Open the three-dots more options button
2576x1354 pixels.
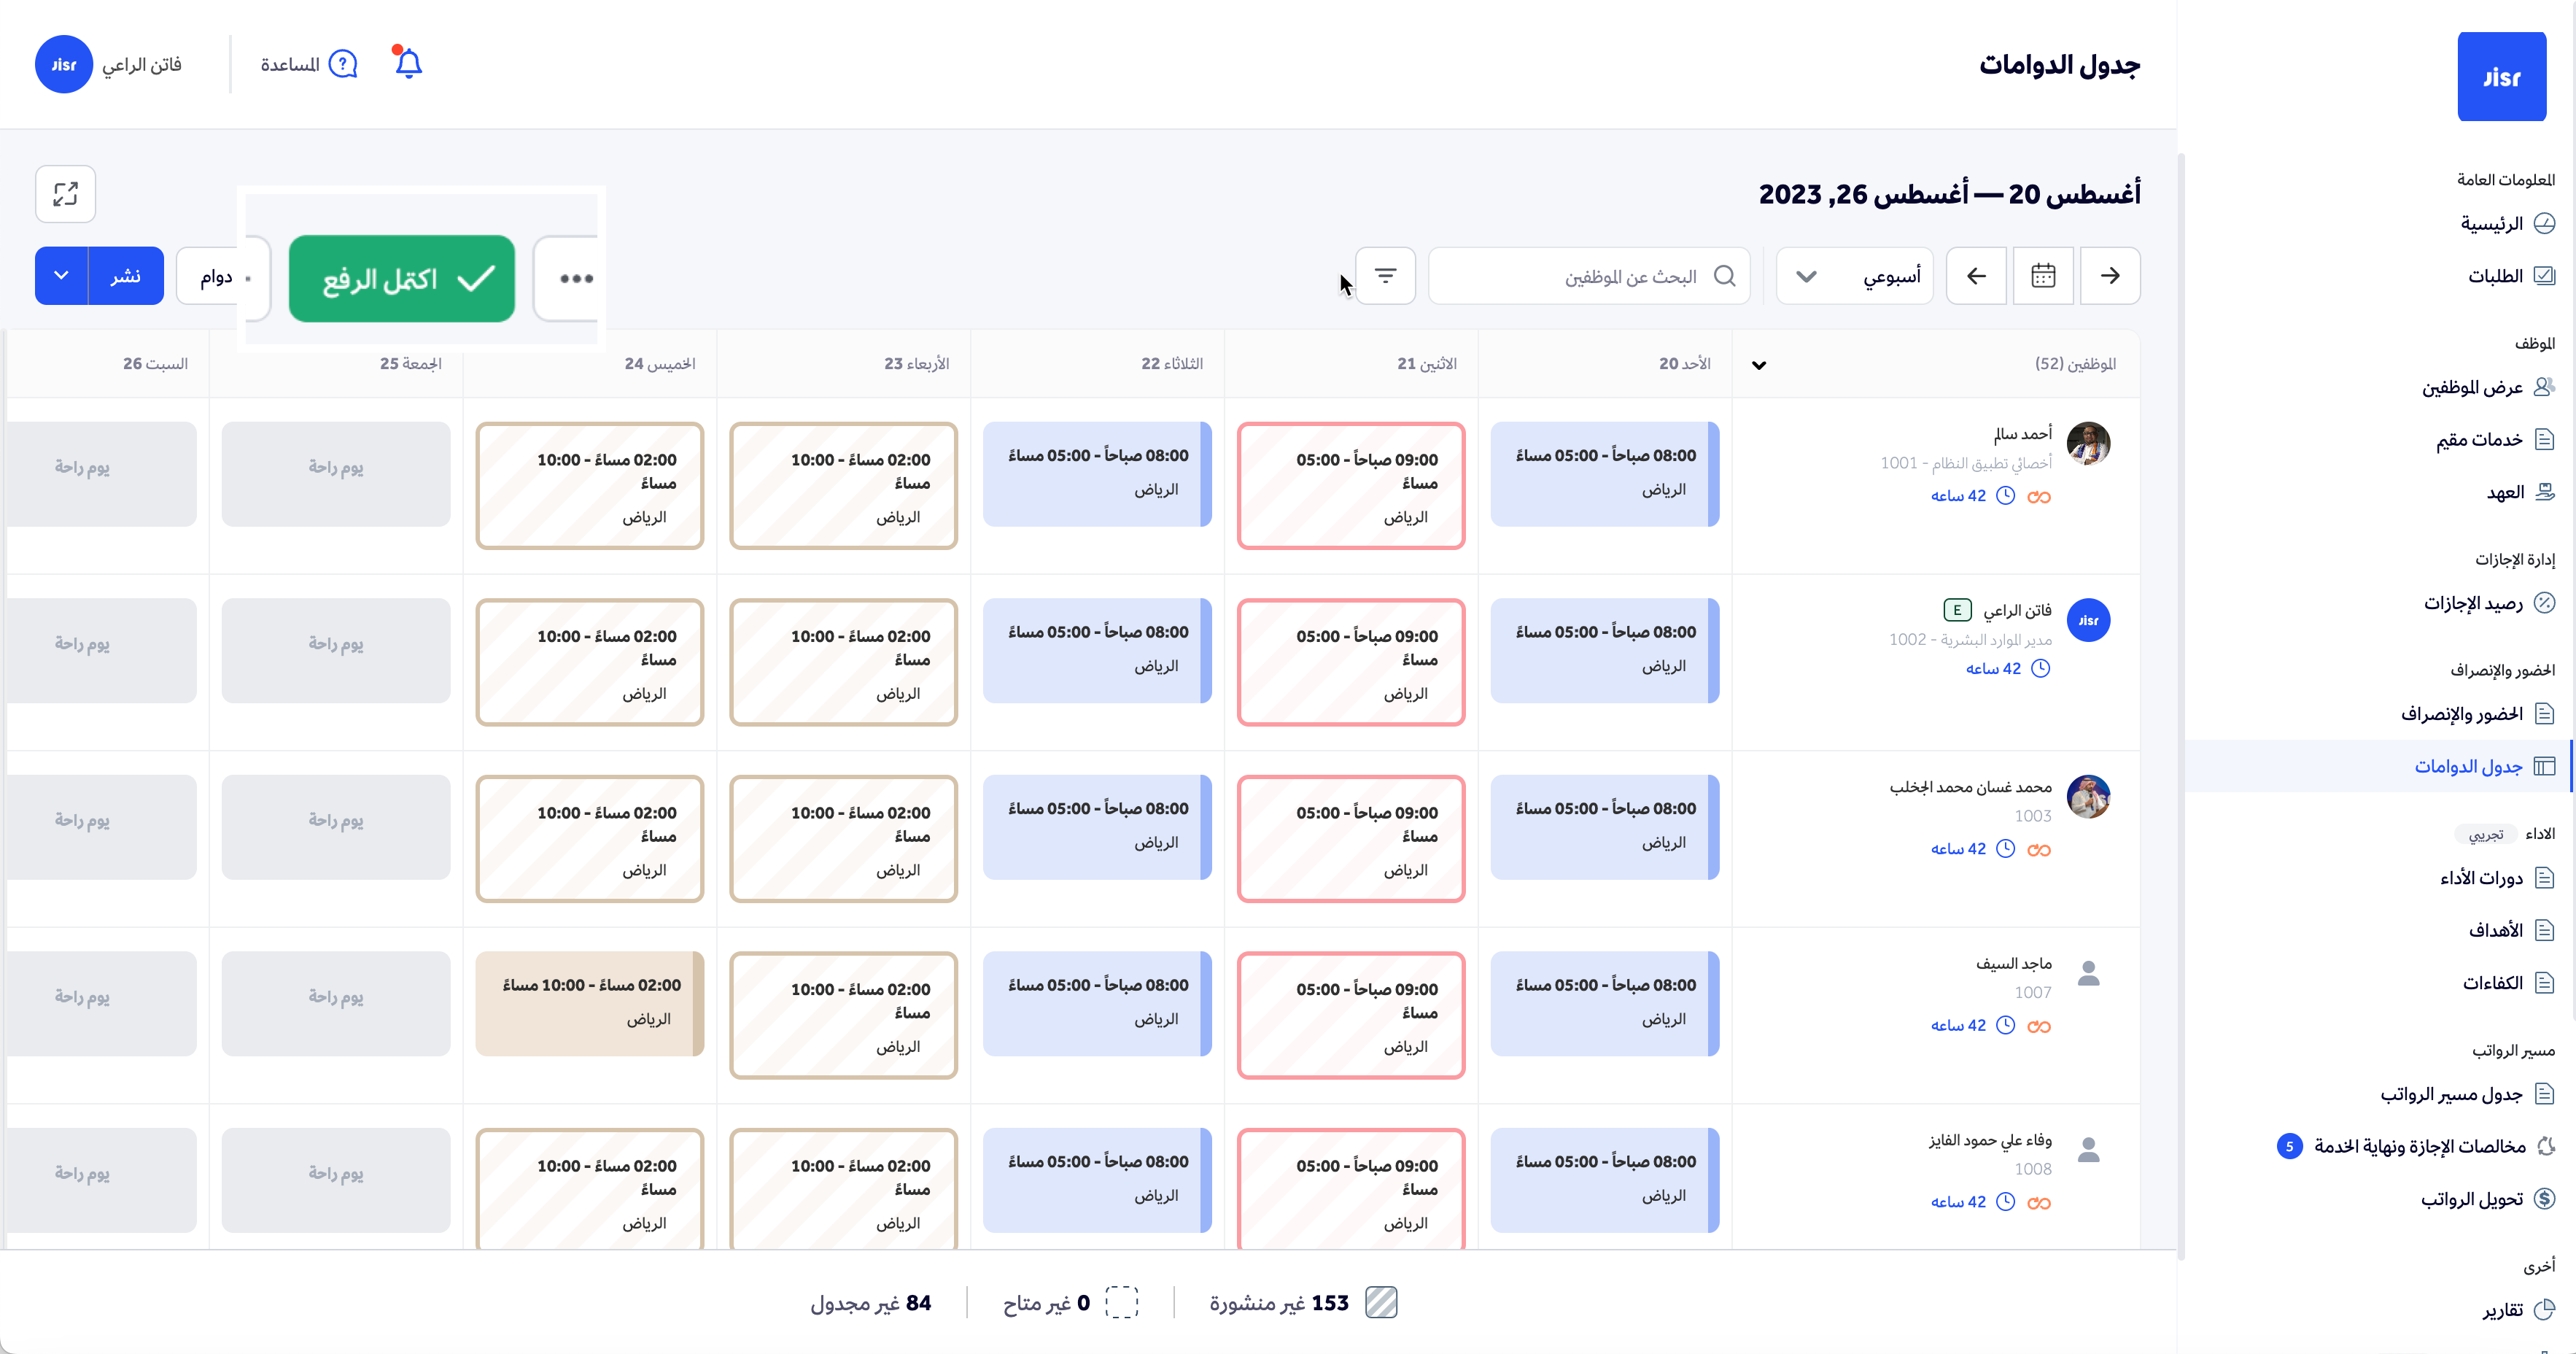576,279
